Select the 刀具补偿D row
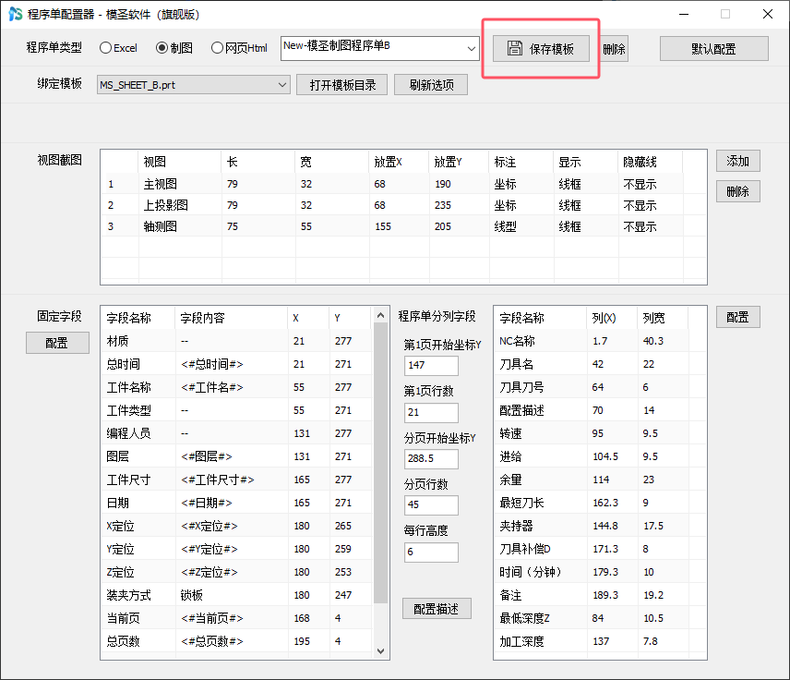Image resolution: width=790 pixels, height=680 pixels. (599, 549)
